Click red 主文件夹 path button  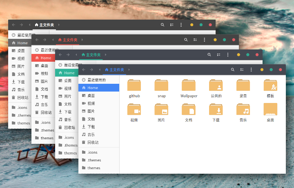point(68,40)
